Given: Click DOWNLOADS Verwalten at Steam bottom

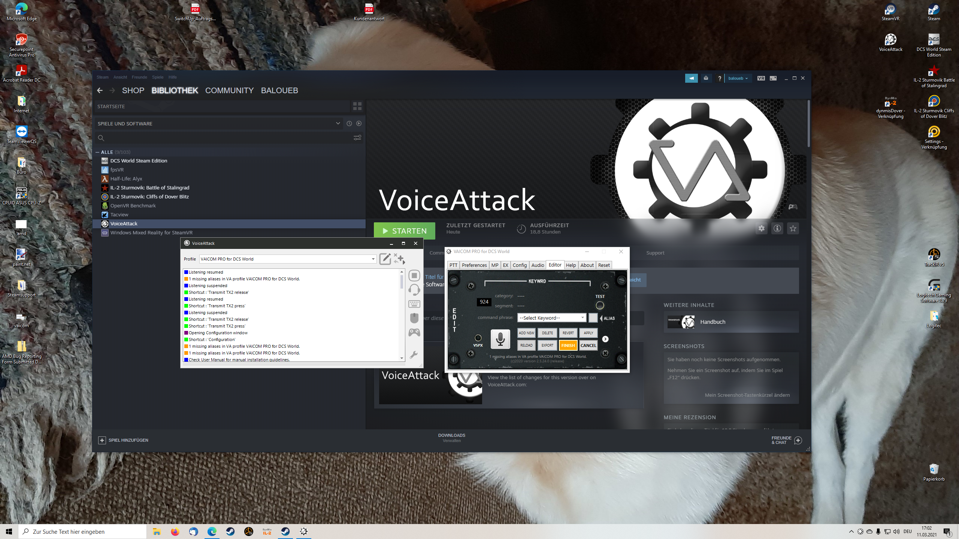Looking at the screenshot, I should click(x=452, y=438).
